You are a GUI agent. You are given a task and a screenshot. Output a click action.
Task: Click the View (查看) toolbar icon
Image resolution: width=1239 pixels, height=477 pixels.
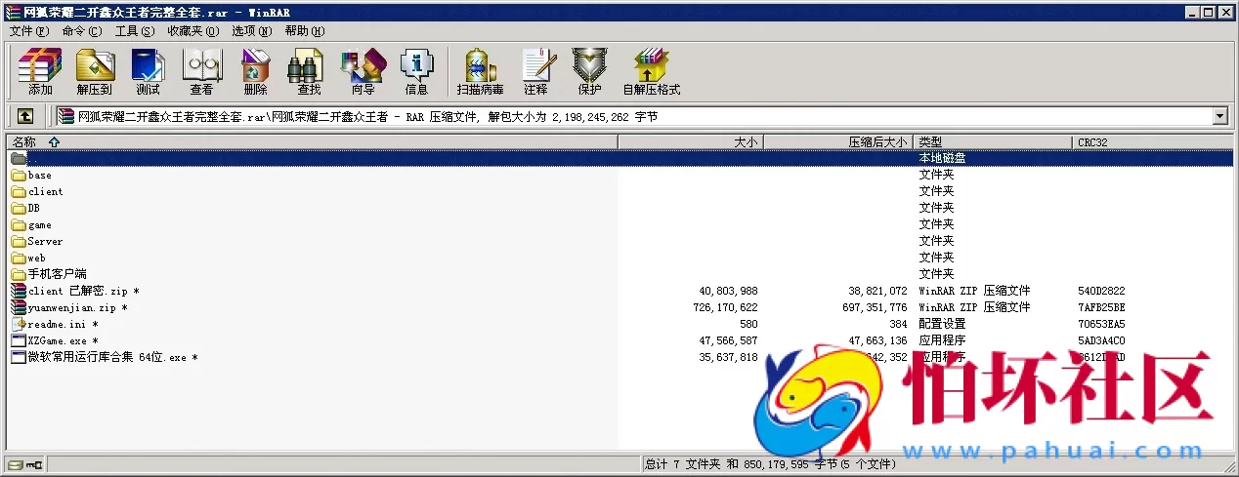point(201,72)
